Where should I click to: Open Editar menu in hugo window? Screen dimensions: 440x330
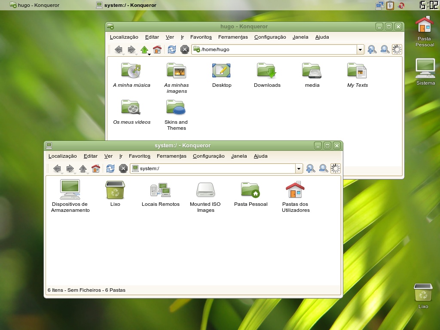point(152,37)
